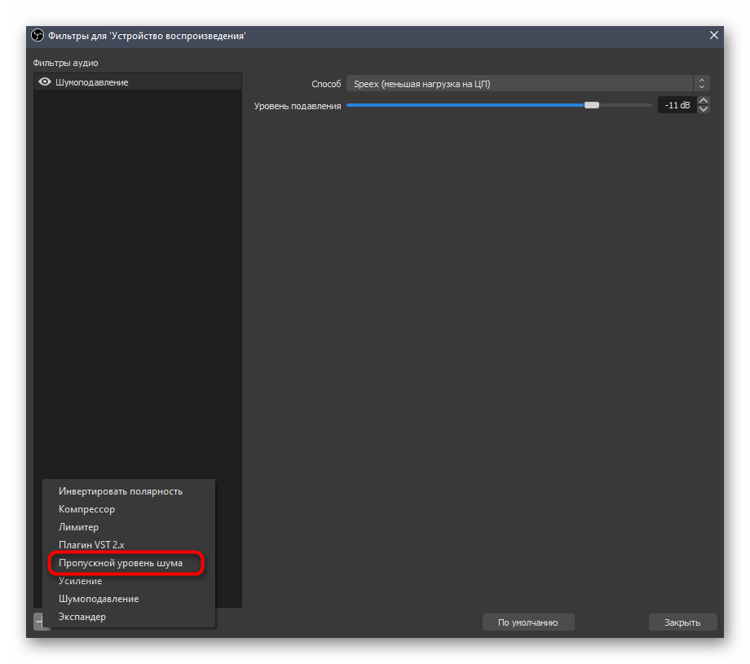This screenshot has height=664, width=750.
Task: Click the Уровень подавления slider handle
Action: tap(592, 105)
